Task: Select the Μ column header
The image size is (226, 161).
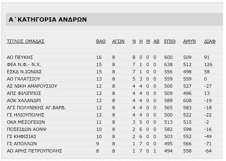Action: click(148, 42)
